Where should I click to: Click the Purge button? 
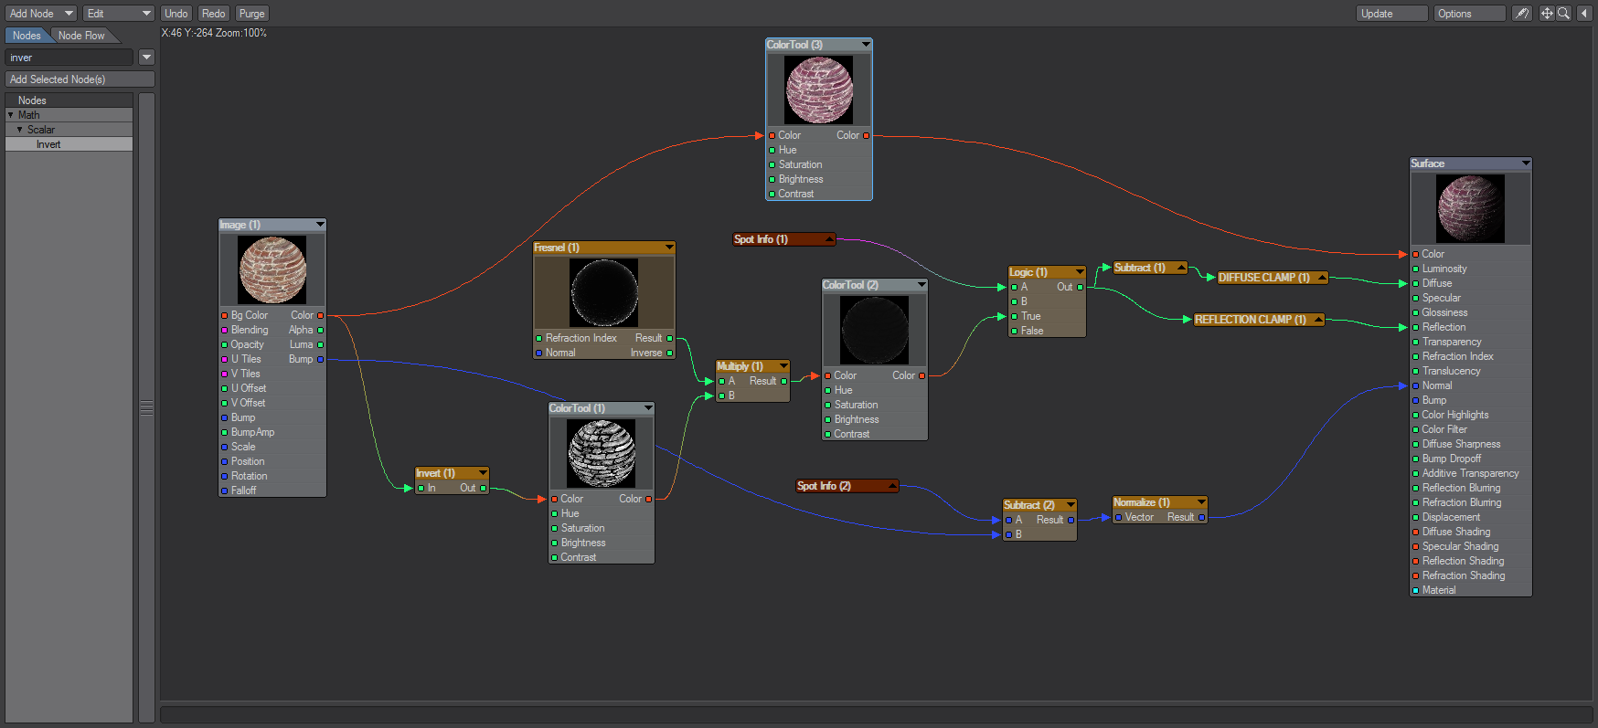click(x=251, y=14)
